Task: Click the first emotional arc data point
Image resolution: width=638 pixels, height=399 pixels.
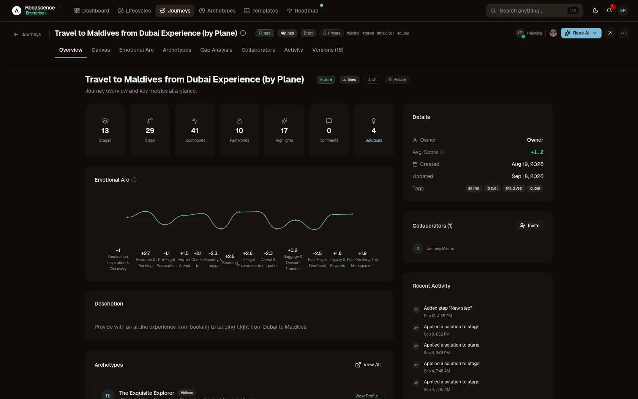Action: [127, 217]
